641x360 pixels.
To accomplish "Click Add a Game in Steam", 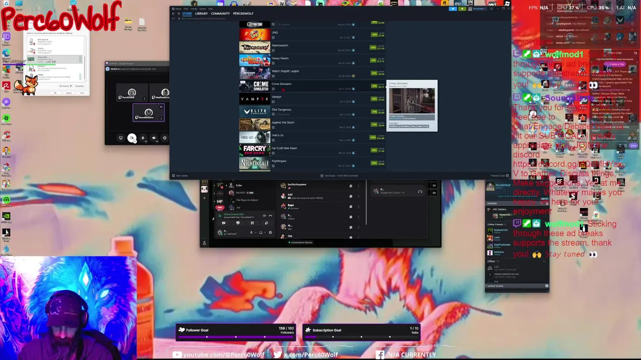I will click(180, 175).
